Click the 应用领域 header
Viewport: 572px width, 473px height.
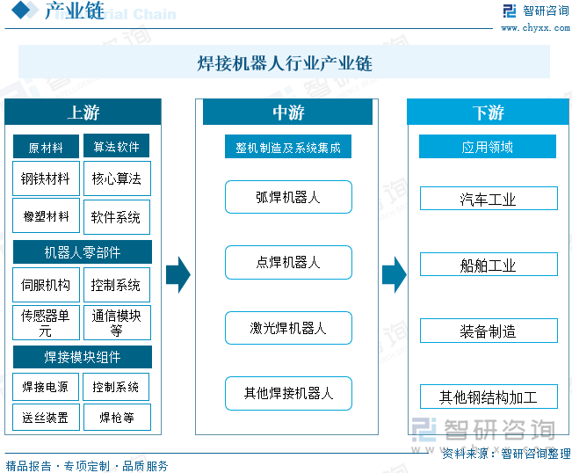(x=488, y=146)
